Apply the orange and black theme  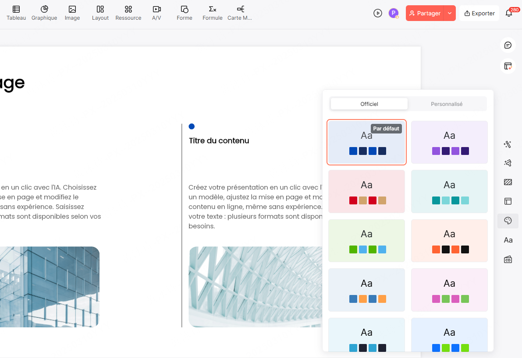pyautogui.click(x=449, y=240)
